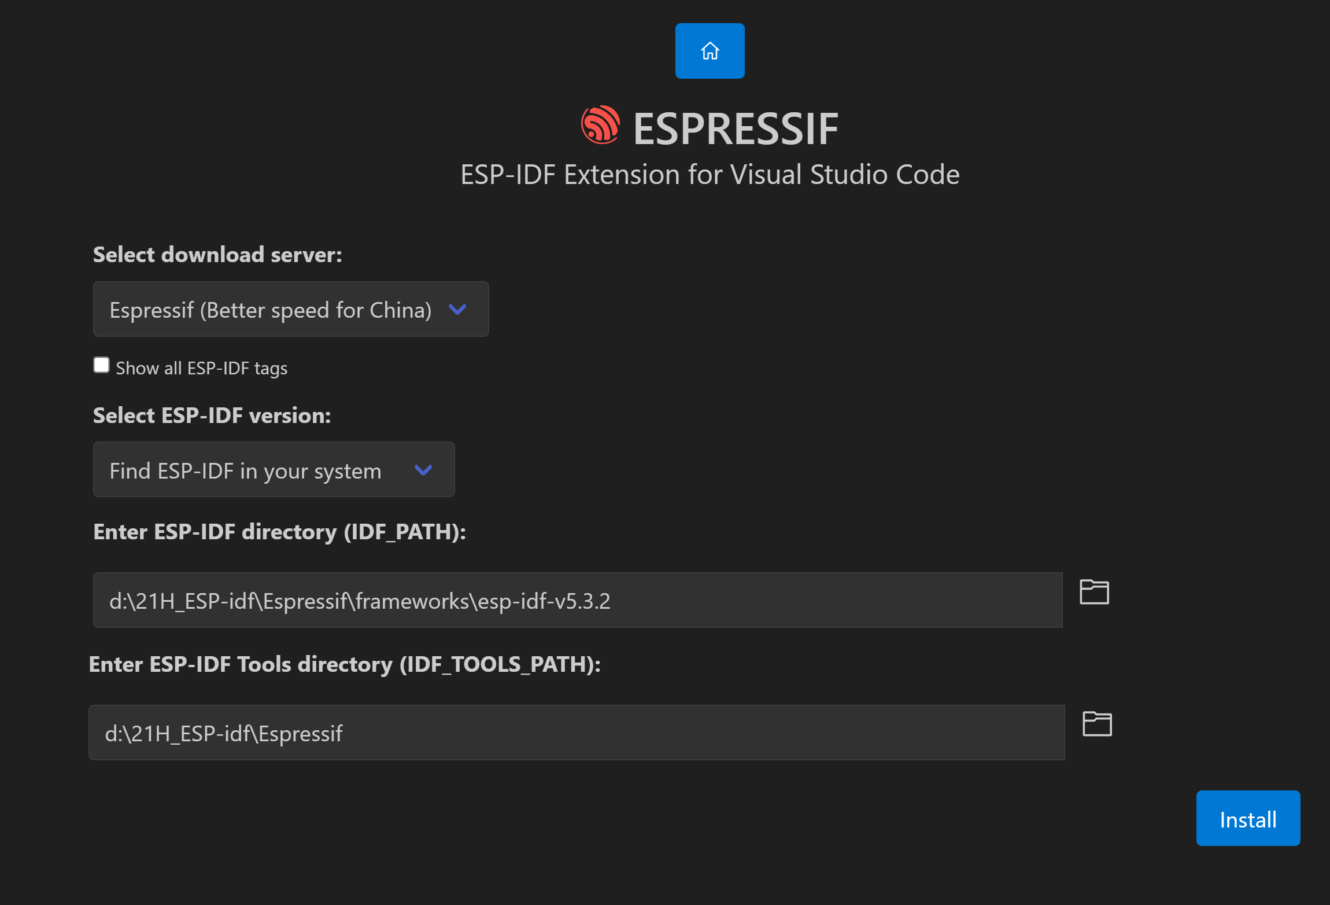
Task: Click the 'Select ESP-IDF version:' label
Action: (212, 416)
